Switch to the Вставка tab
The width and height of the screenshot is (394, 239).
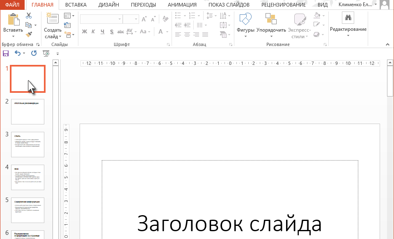tap(76, 5)
